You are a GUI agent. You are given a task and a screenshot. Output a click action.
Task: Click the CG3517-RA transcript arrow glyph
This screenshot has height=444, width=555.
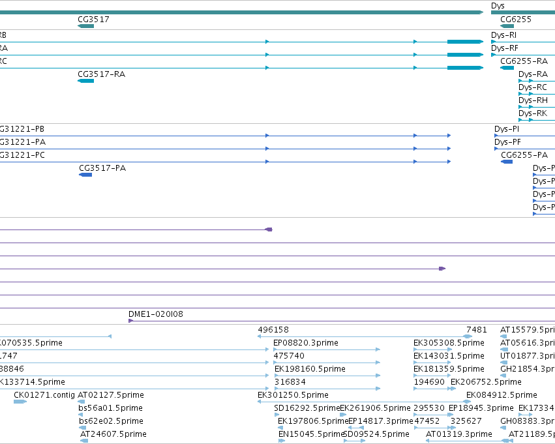85,81
